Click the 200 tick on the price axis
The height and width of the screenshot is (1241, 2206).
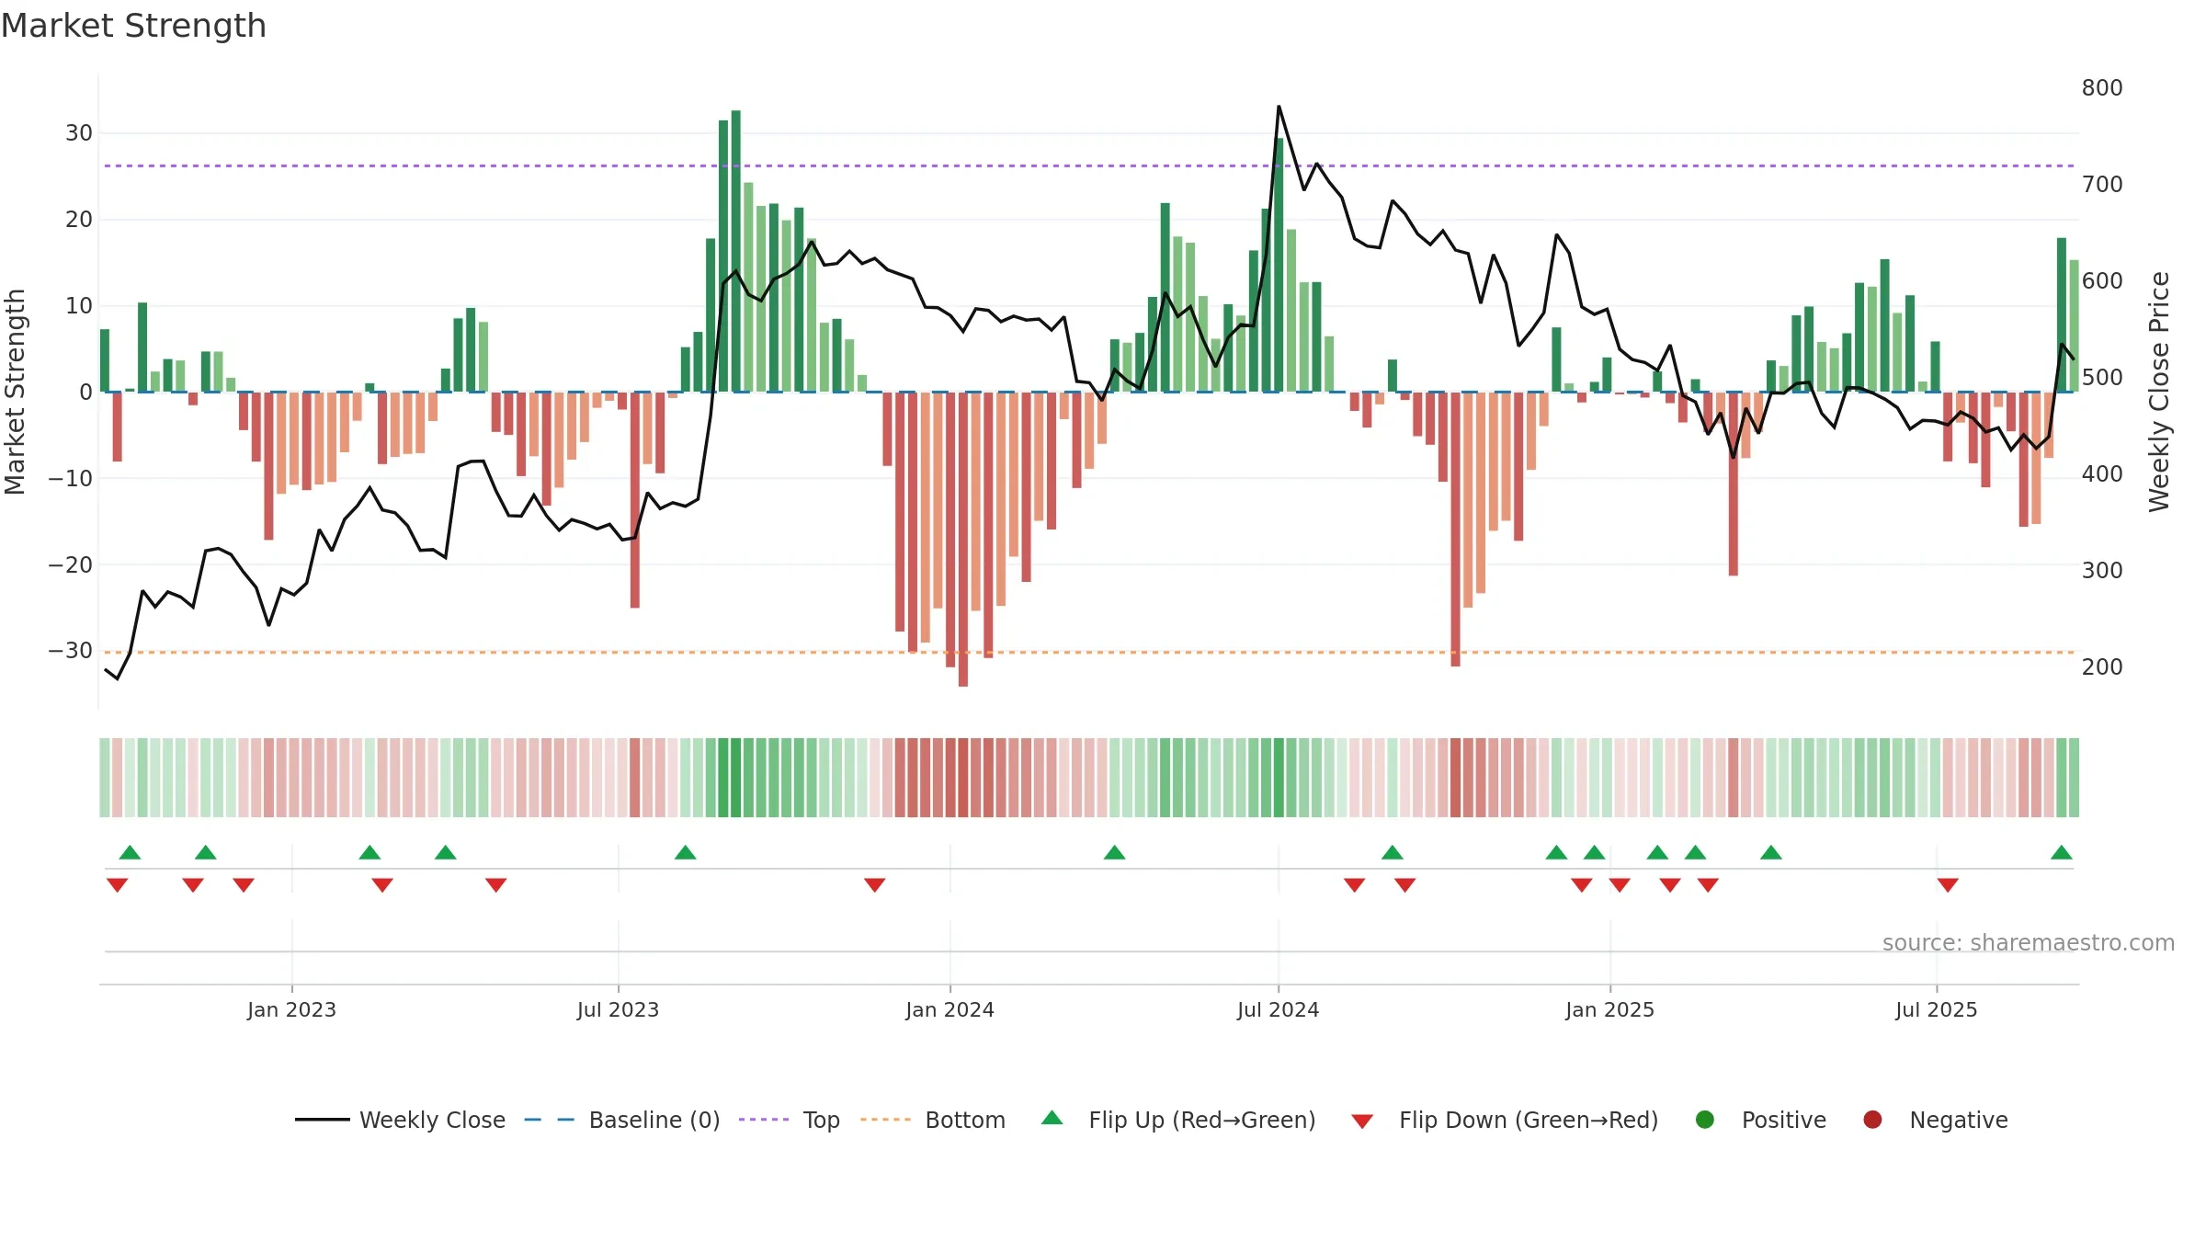pyautogui.click(x=2102, y=666)
